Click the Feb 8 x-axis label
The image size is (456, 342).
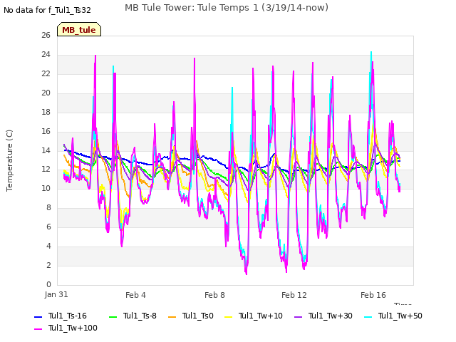tap(214, 295)
